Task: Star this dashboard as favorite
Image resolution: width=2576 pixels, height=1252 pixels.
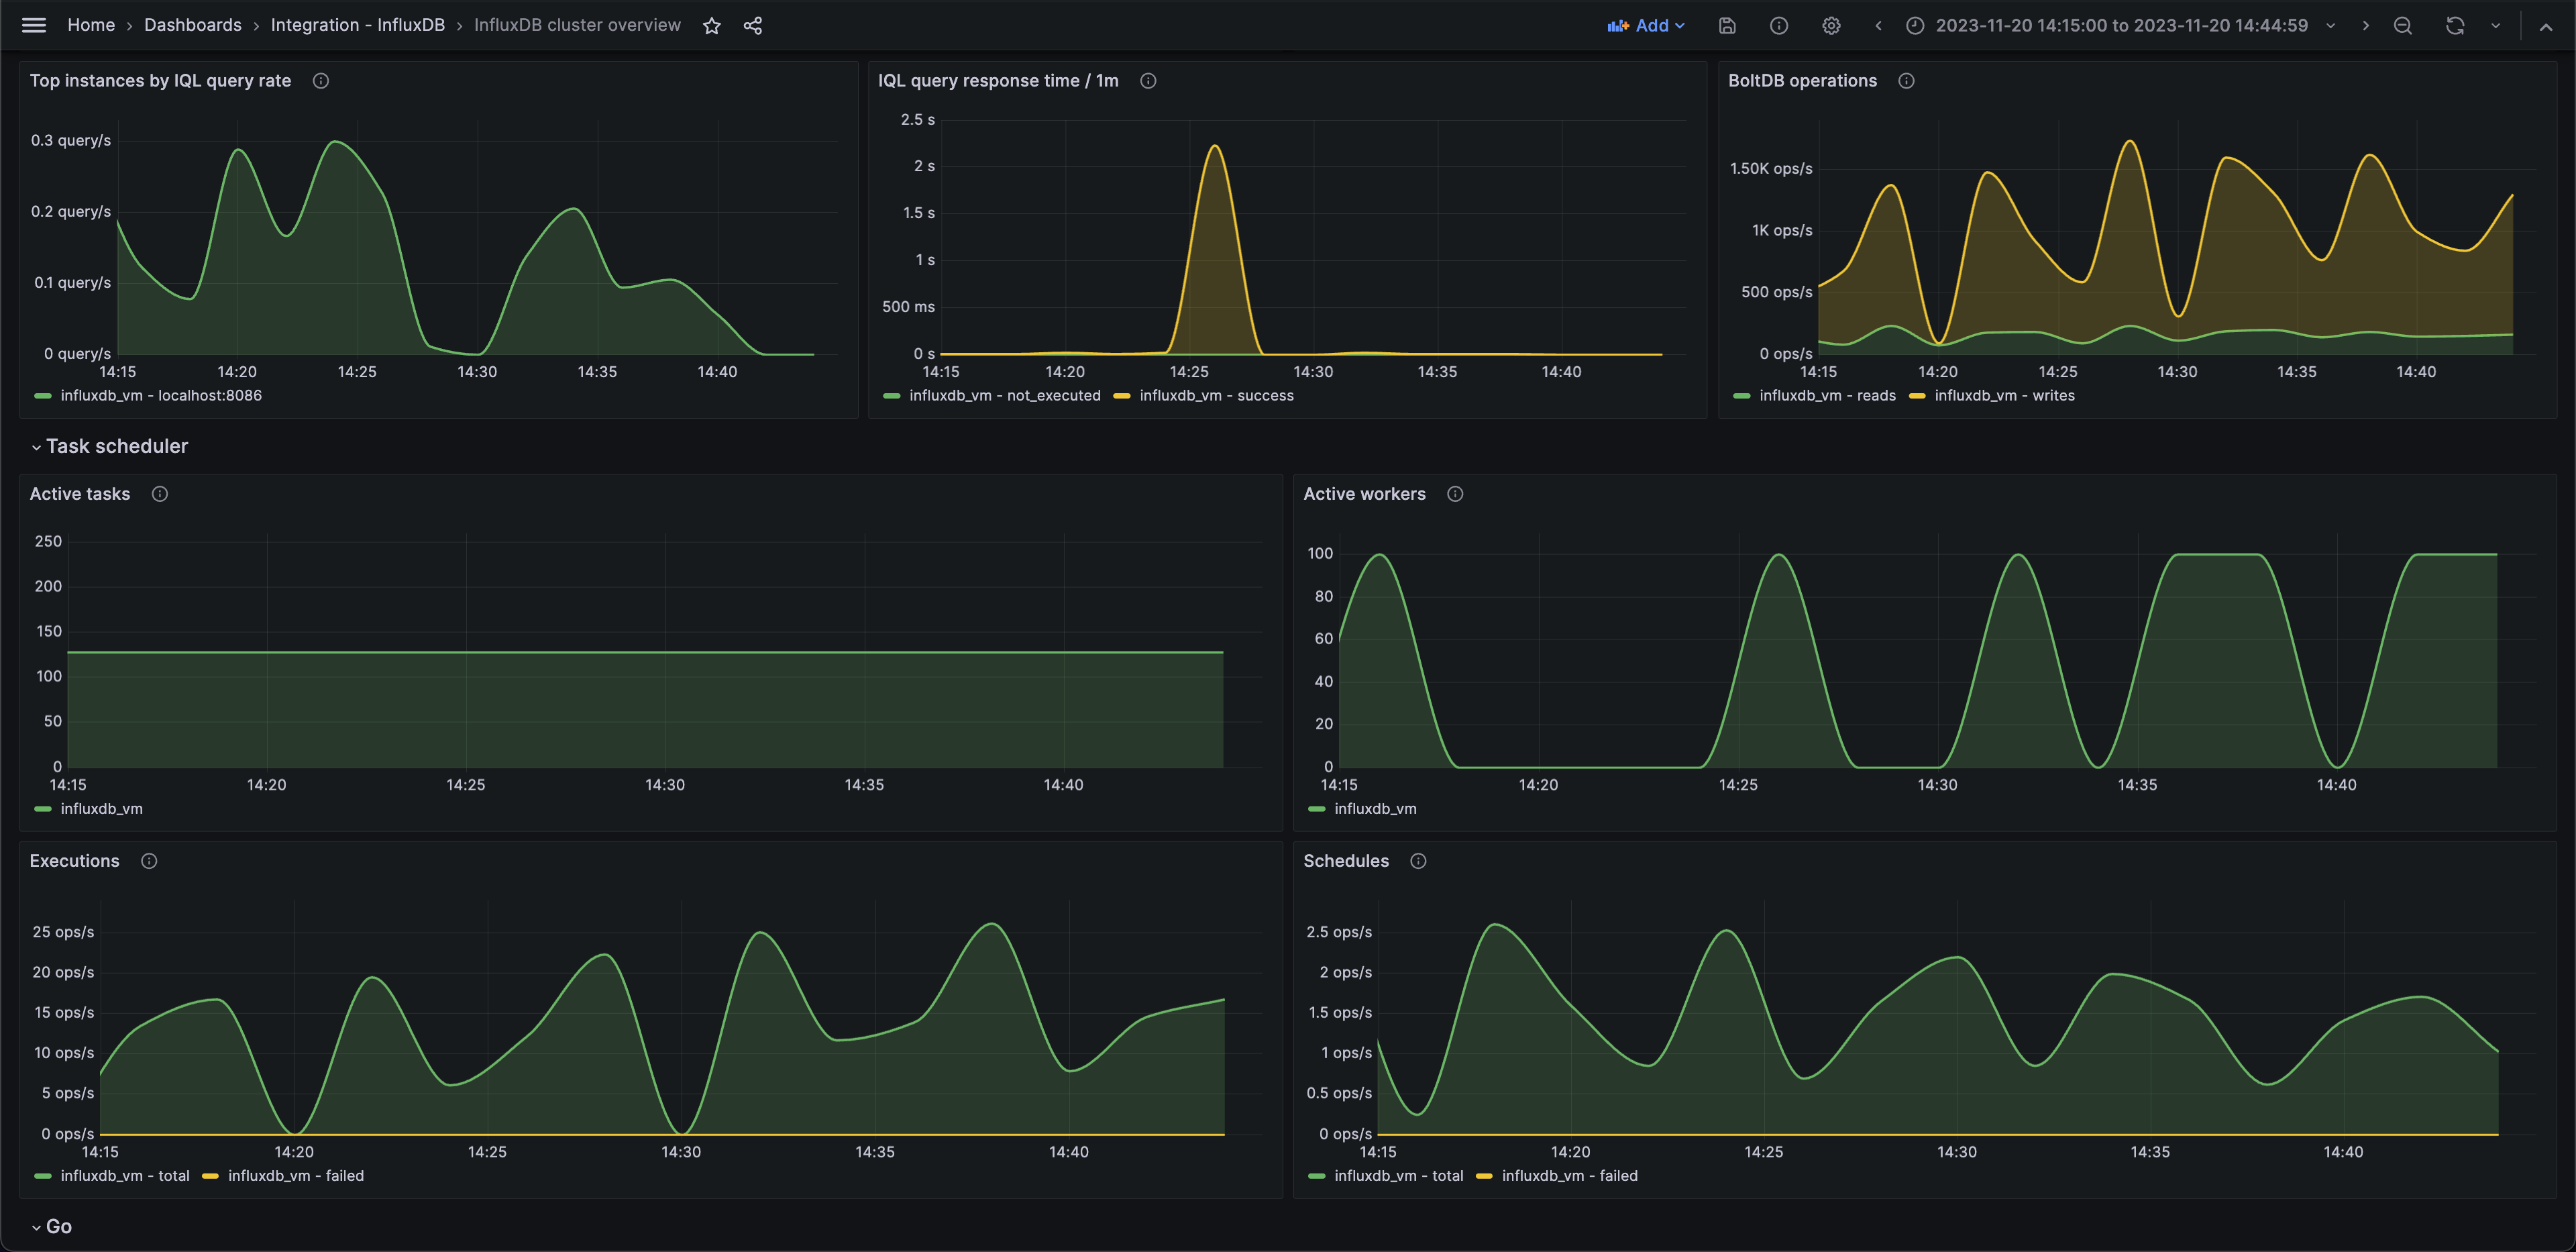Action: click(x=711, y=26)
